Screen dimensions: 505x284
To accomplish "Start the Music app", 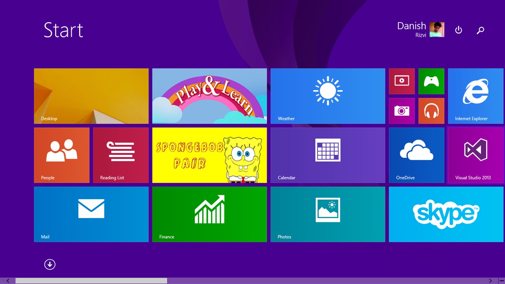I will point(431,111).
